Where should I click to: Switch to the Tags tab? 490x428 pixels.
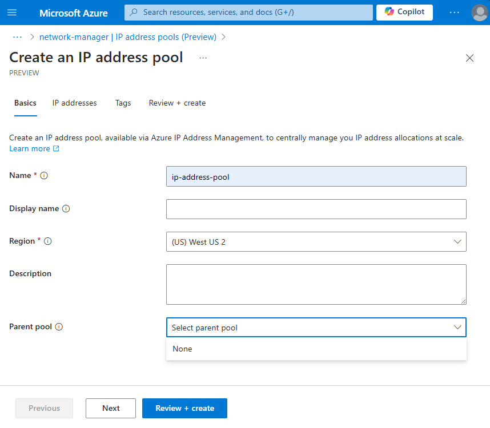[x=123, y=103]
